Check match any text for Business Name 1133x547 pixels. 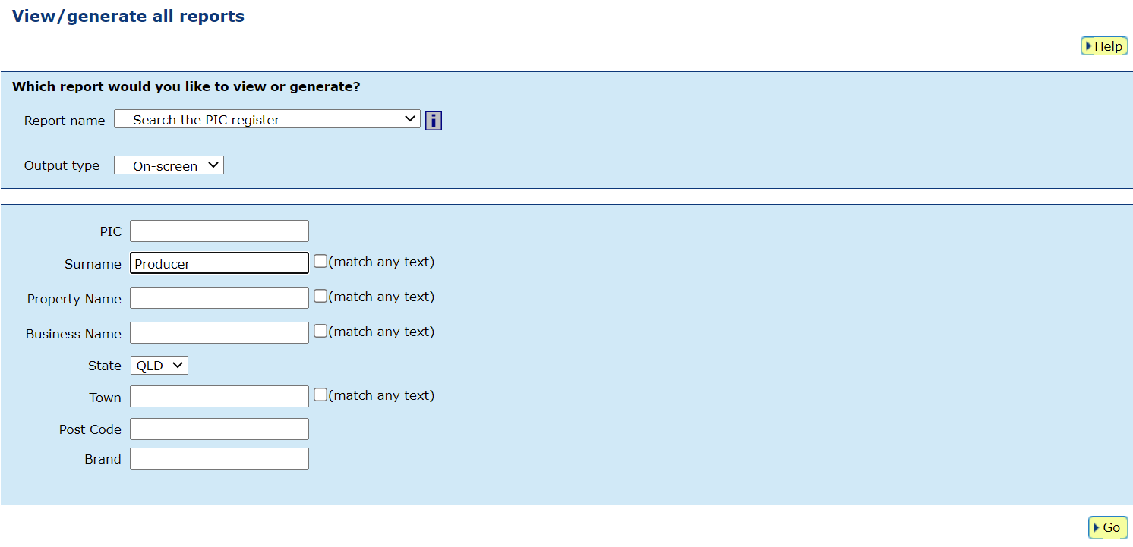click(320, 331)
